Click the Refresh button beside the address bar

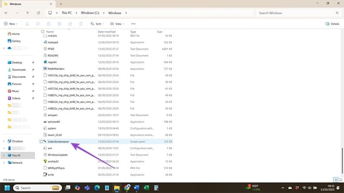[37, 13]
